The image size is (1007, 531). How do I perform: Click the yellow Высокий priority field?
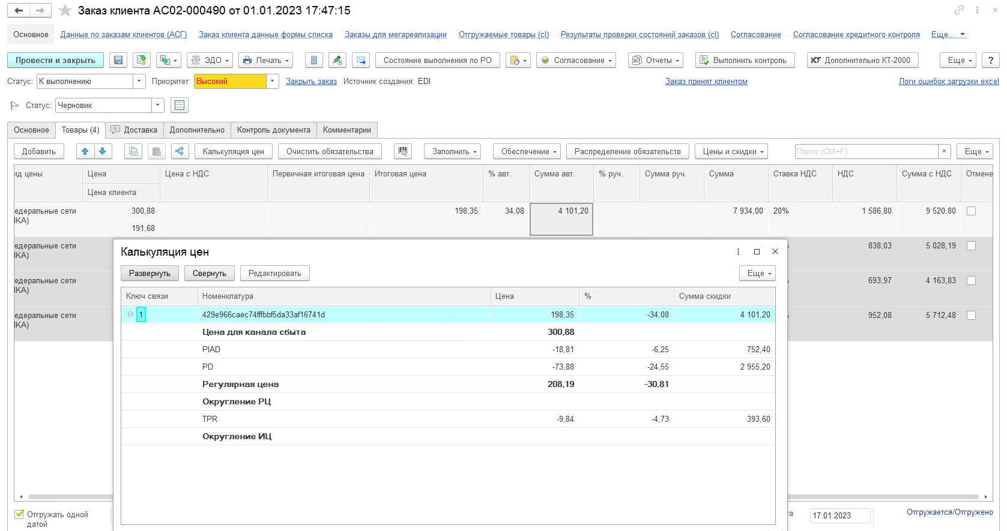230,81
